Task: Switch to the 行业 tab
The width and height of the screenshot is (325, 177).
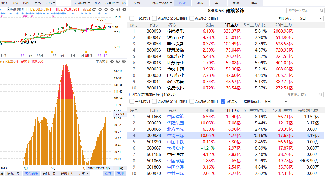Action: 182,3
